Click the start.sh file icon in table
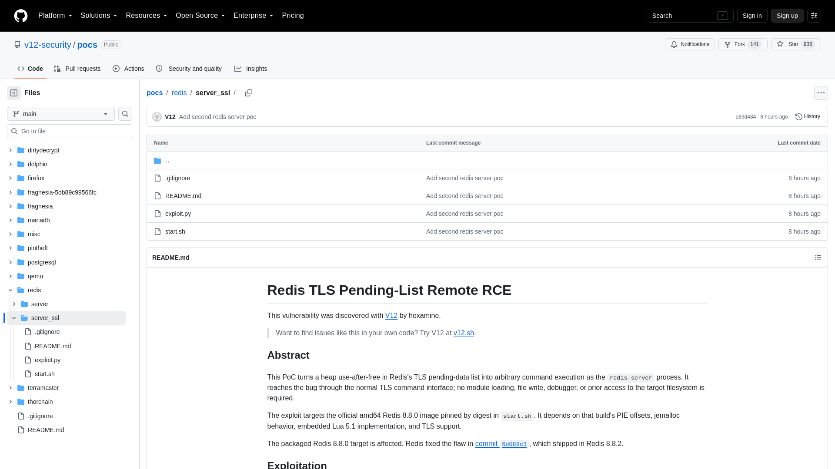Image resolution: width=835 pixels, height=469 pixels. pos(157,231)
